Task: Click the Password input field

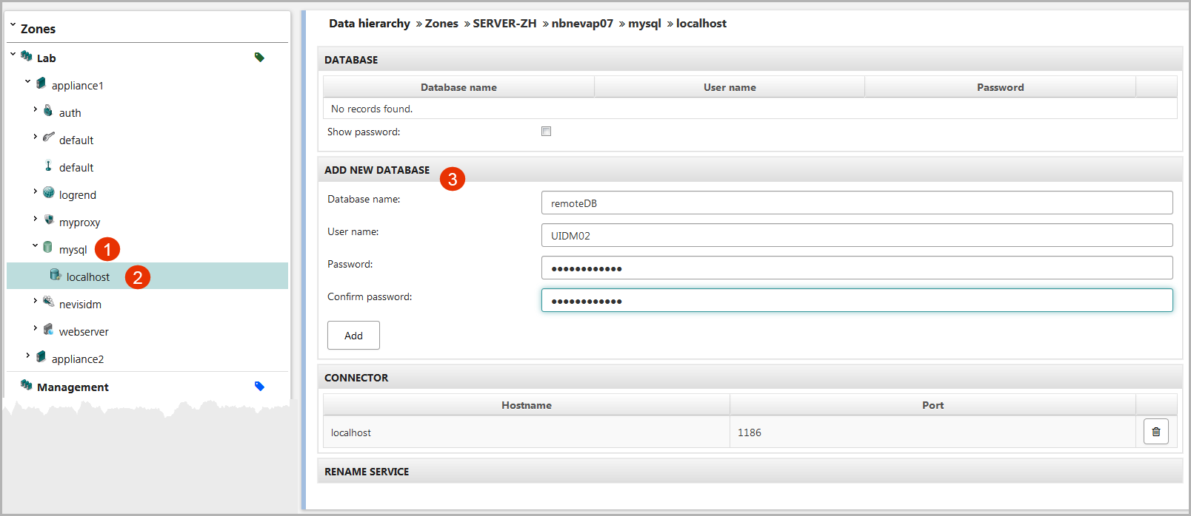Action: click(857, 268)
